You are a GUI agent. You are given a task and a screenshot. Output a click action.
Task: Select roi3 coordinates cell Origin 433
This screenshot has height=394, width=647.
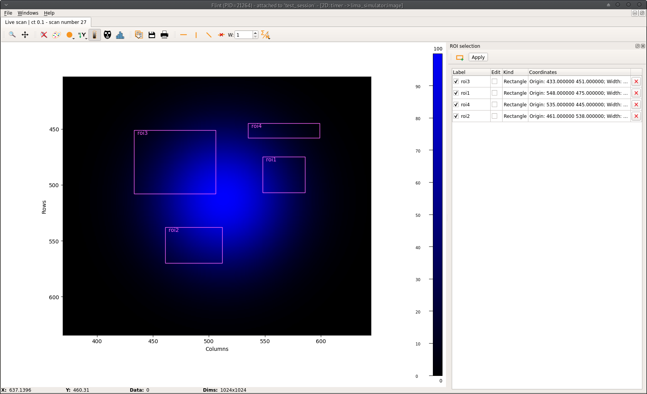point(579,81)
